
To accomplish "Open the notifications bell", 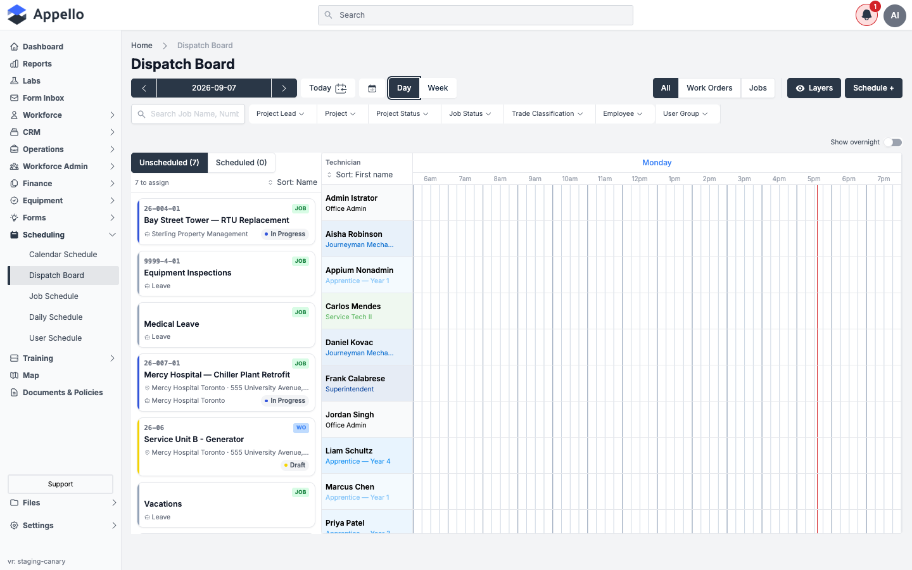I will tap(866, 15).
